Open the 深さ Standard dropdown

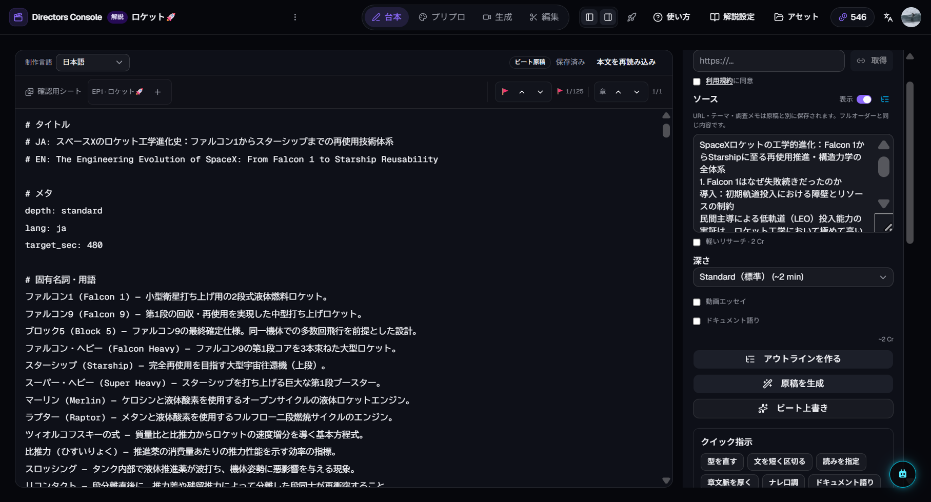click(x=793, y=277)
